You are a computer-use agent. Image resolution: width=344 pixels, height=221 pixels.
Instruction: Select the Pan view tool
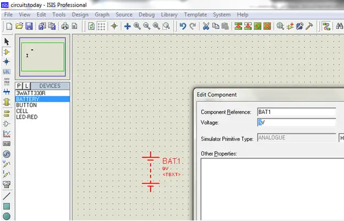point(127,26)
